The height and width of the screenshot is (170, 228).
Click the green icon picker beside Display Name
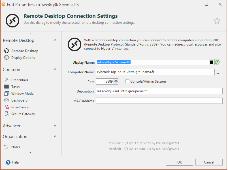tap(217, 62)
